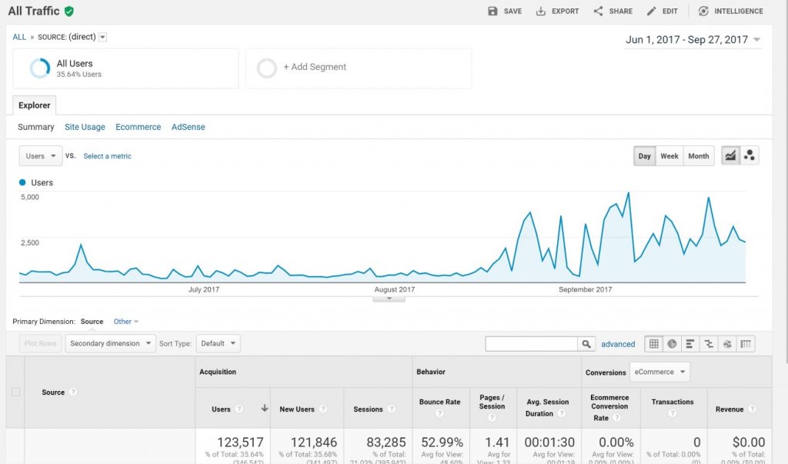Expand the Secondary dimension dropdown
The height and width of the screenshot is (464, 788).
[110, 344]
